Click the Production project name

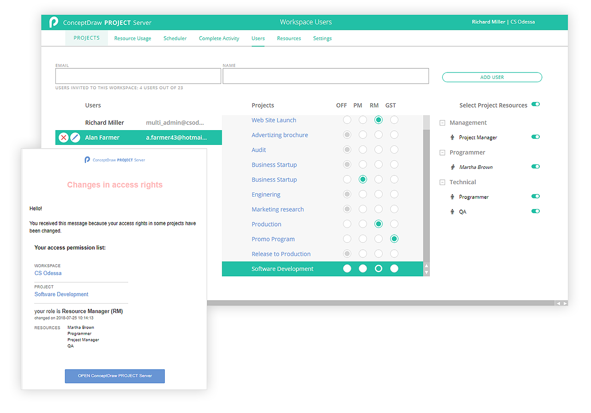point(266,224)
